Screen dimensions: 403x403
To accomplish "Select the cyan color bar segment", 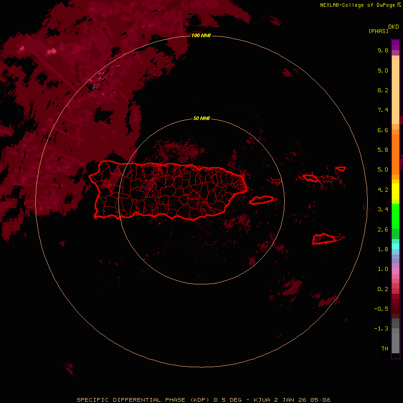I will click(x=395, y=246).
